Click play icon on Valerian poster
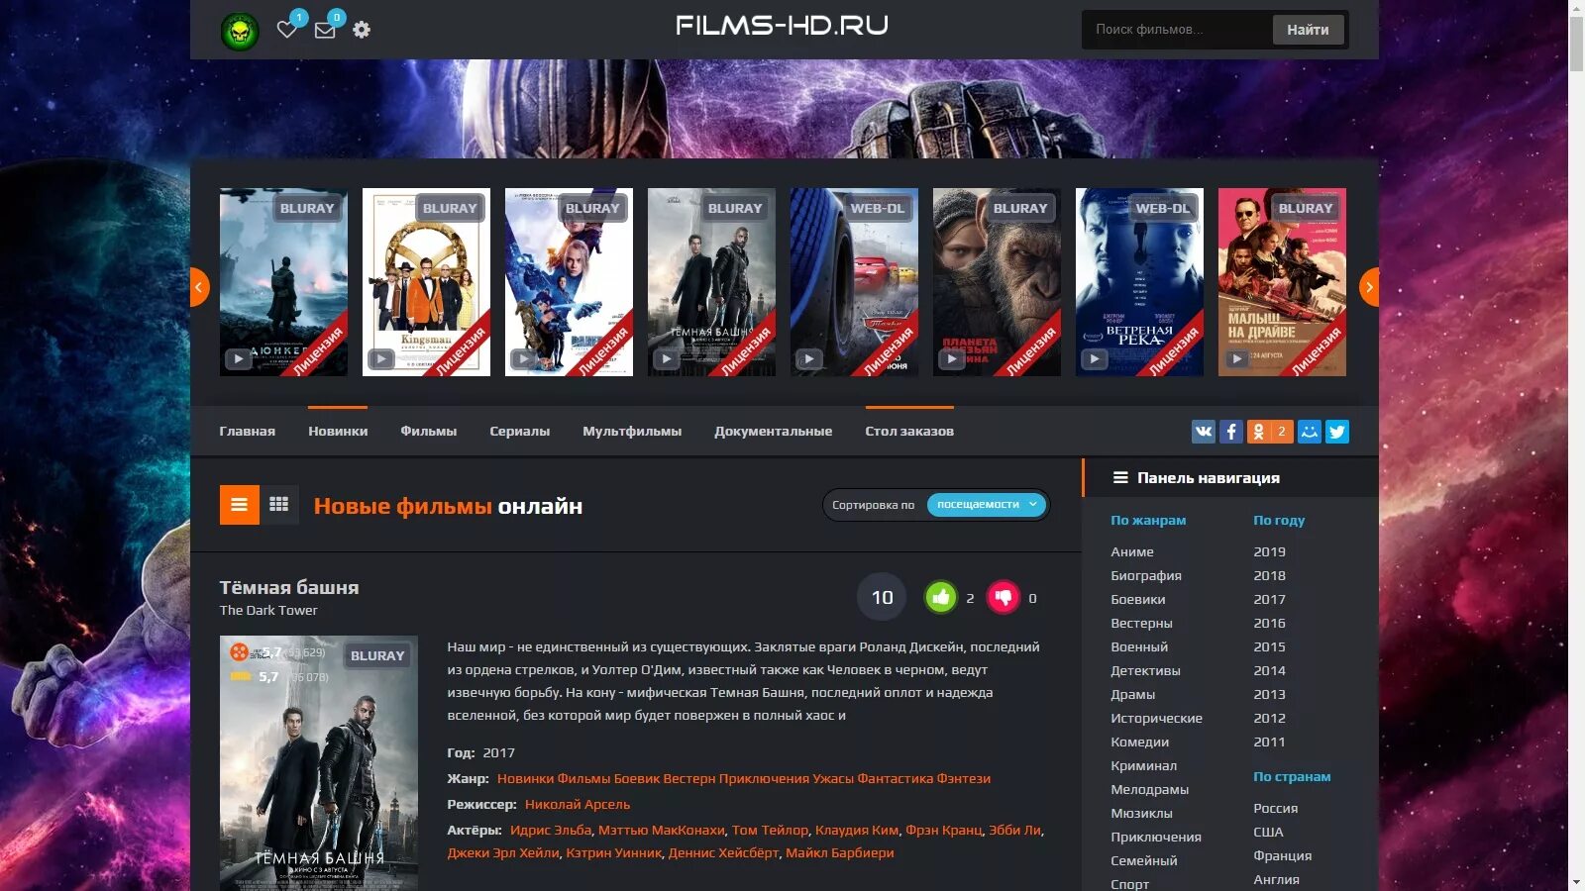 (x=523, y=359)
